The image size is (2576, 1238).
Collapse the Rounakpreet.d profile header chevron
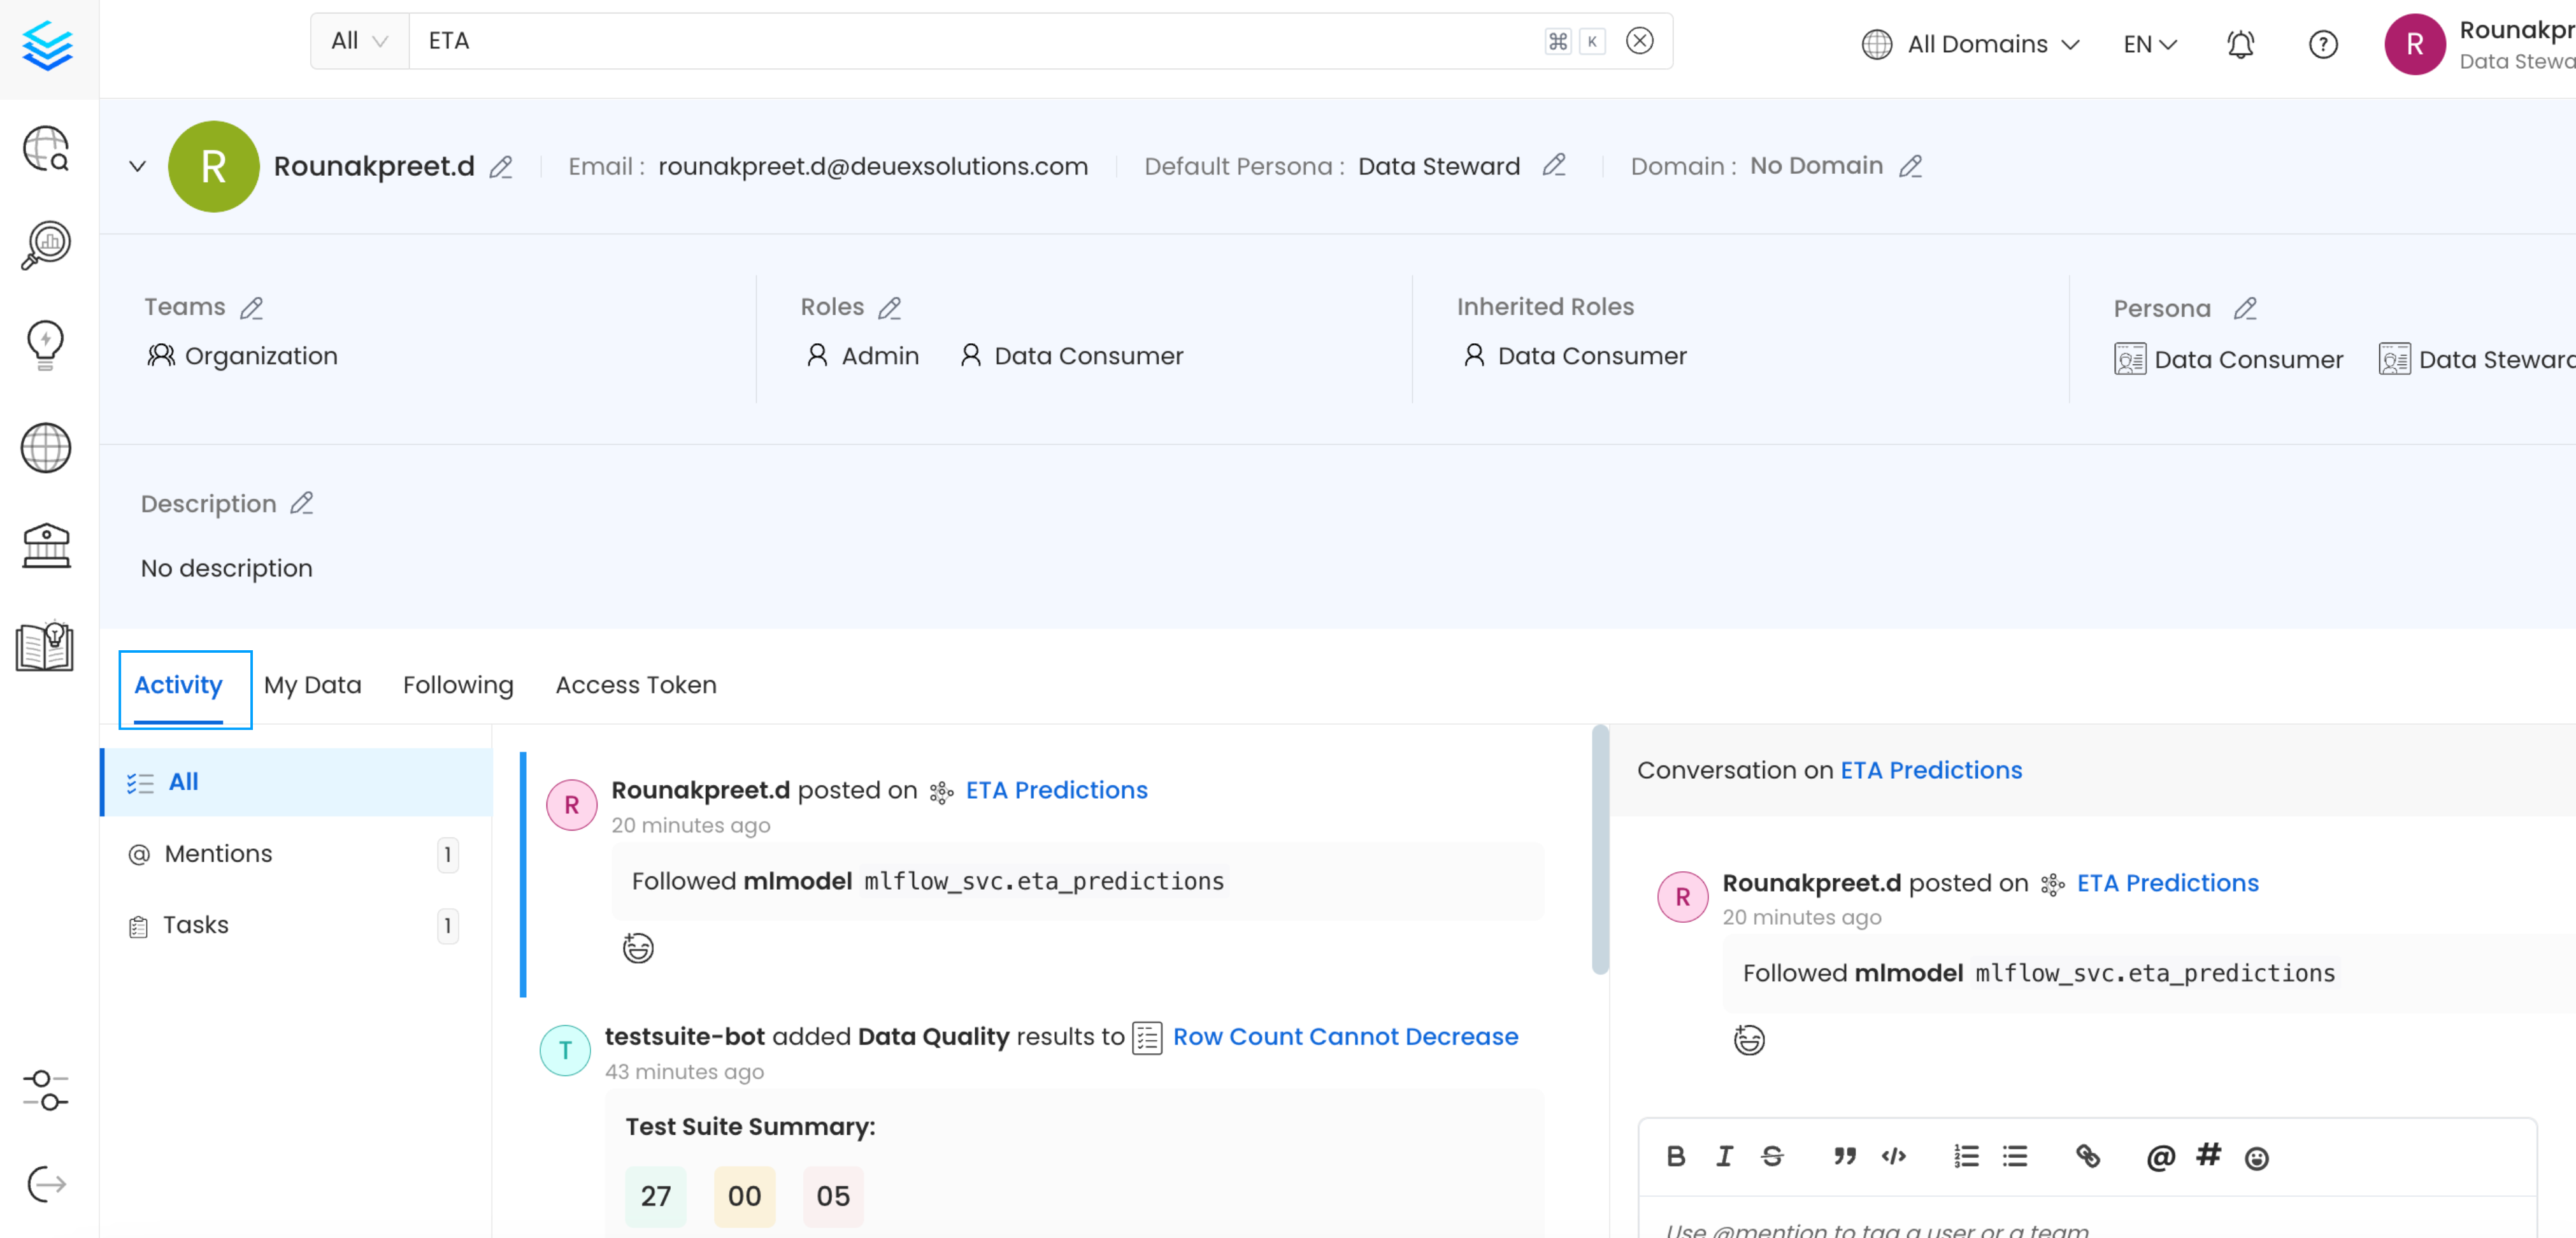137,166
